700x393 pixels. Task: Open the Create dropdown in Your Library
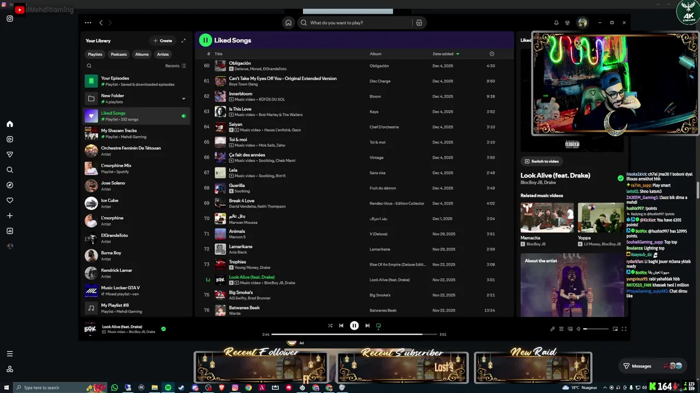coord(163,40)
